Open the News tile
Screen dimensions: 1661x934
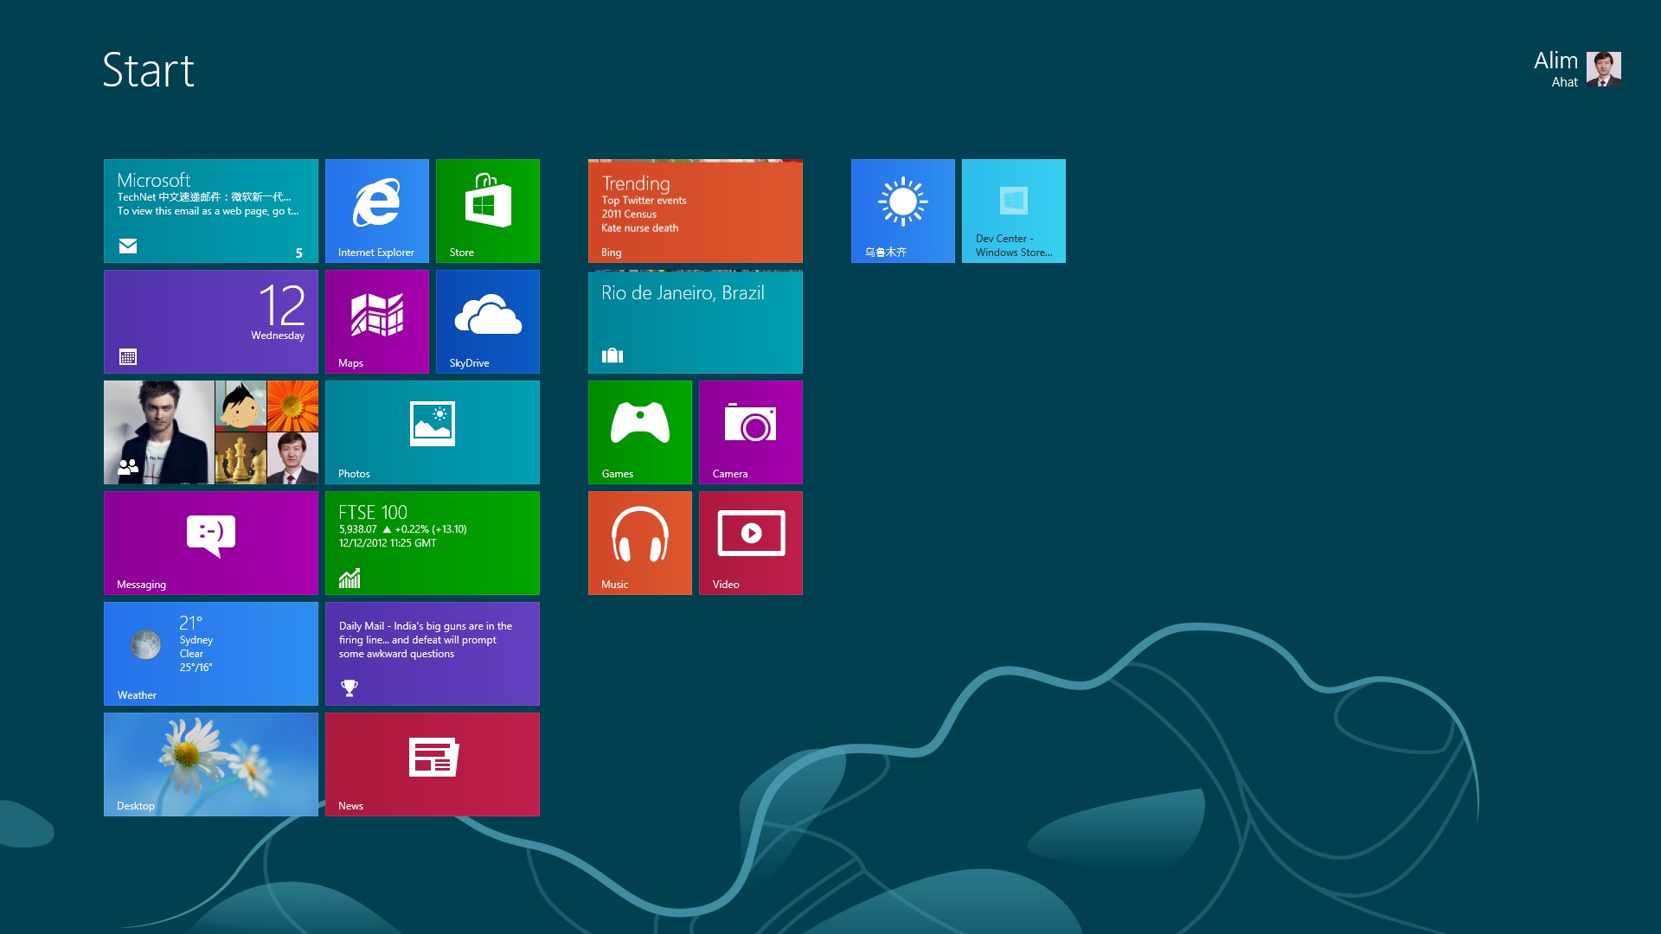pos(433,764)
